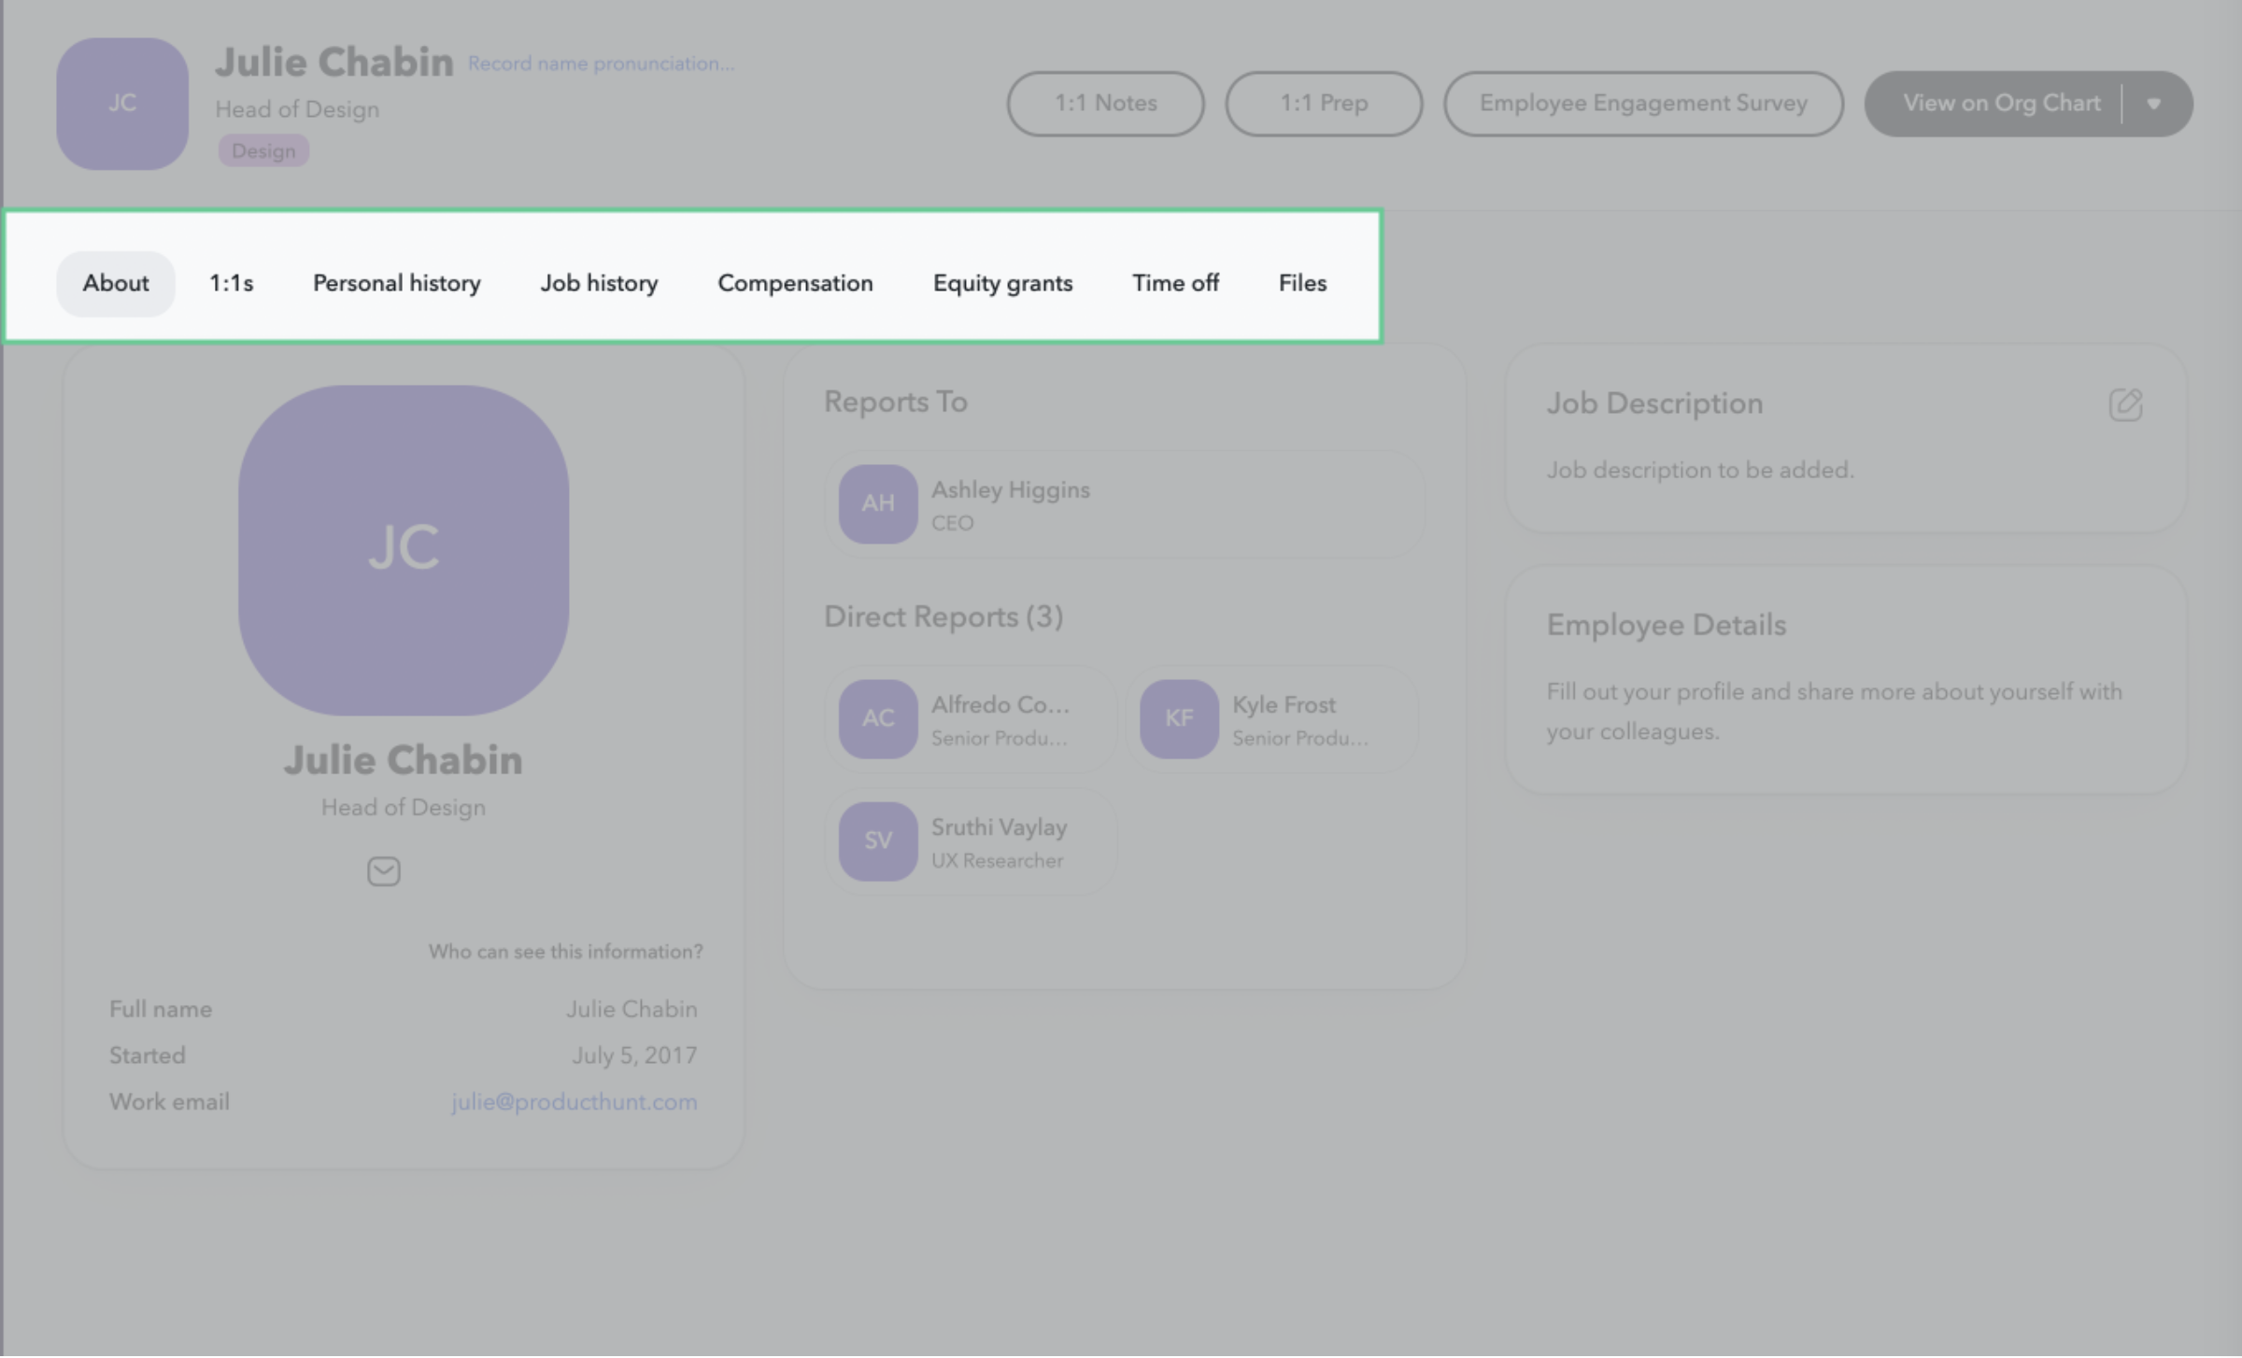The height and width of the screenshot is (1358, 2242).
Task: Switch to the 1:1s tab
Action: [x=231, y=283]
